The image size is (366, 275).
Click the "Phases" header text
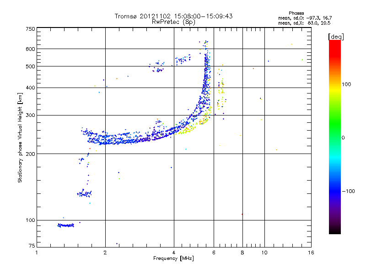296,13
